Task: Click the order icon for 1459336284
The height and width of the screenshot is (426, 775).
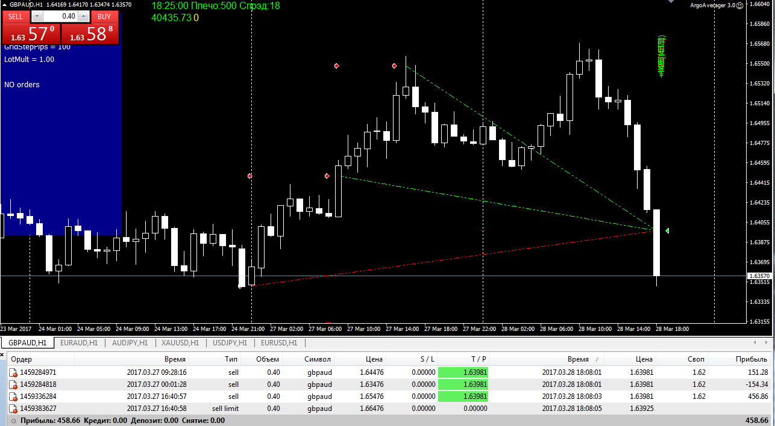Action: click(13, 397)
